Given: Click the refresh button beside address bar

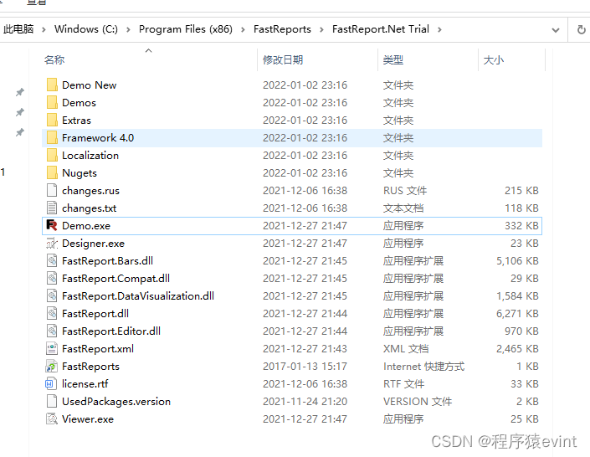Looking at the screenshot, I should pyautogui.click(x=581, y=29).
